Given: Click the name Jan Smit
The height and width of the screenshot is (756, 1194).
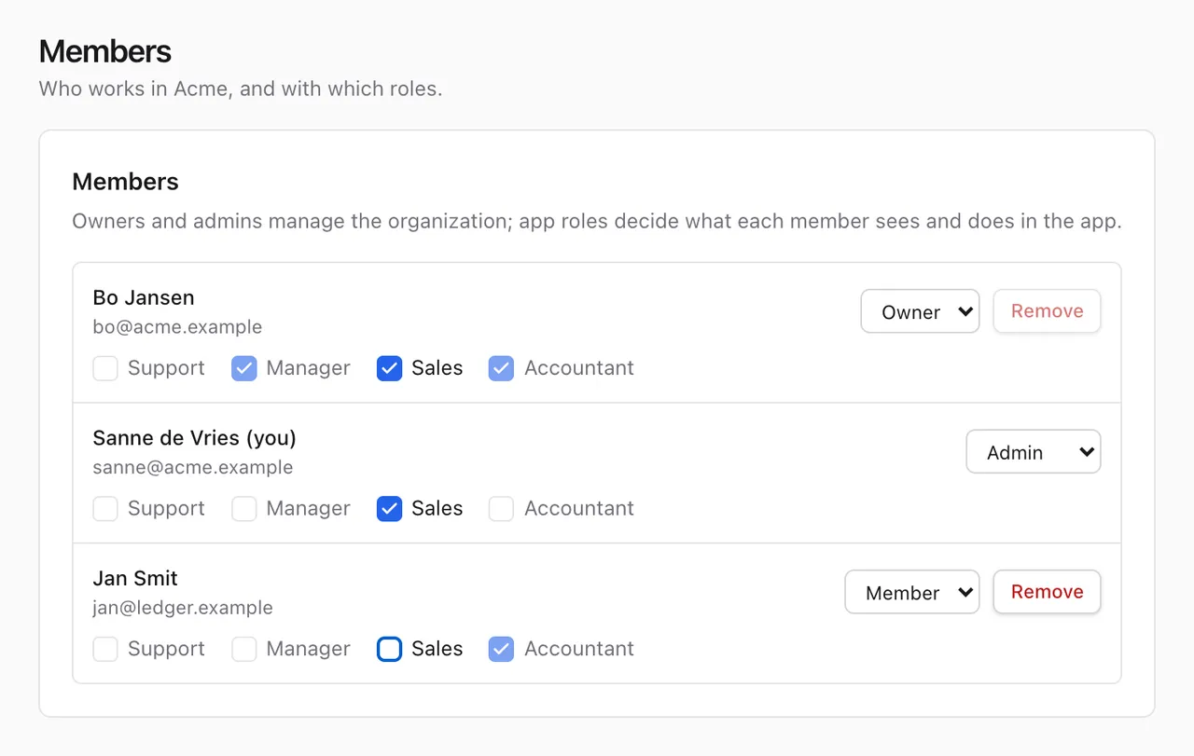Looking at the screenshot, I should (135, 579).
